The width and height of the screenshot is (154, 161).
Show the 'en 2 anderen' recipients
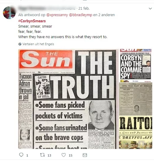104,15
